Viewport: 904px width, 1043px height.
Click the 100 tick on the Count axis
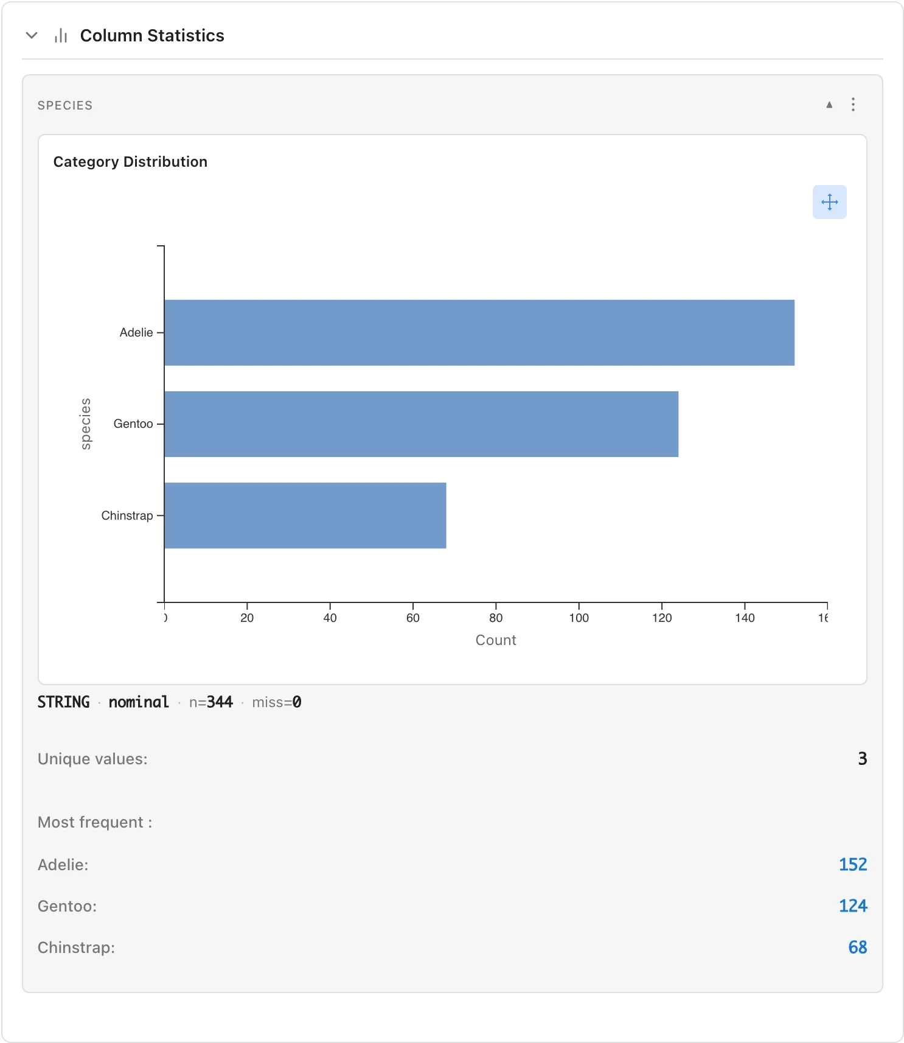coord(579,618)
